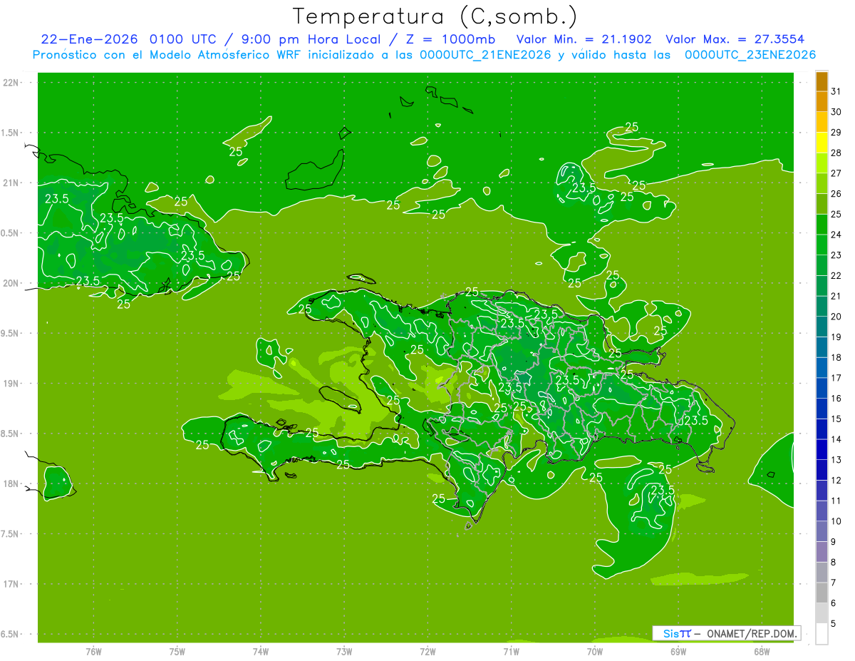Click the '73W' longitude axis label

coord(344,652)
